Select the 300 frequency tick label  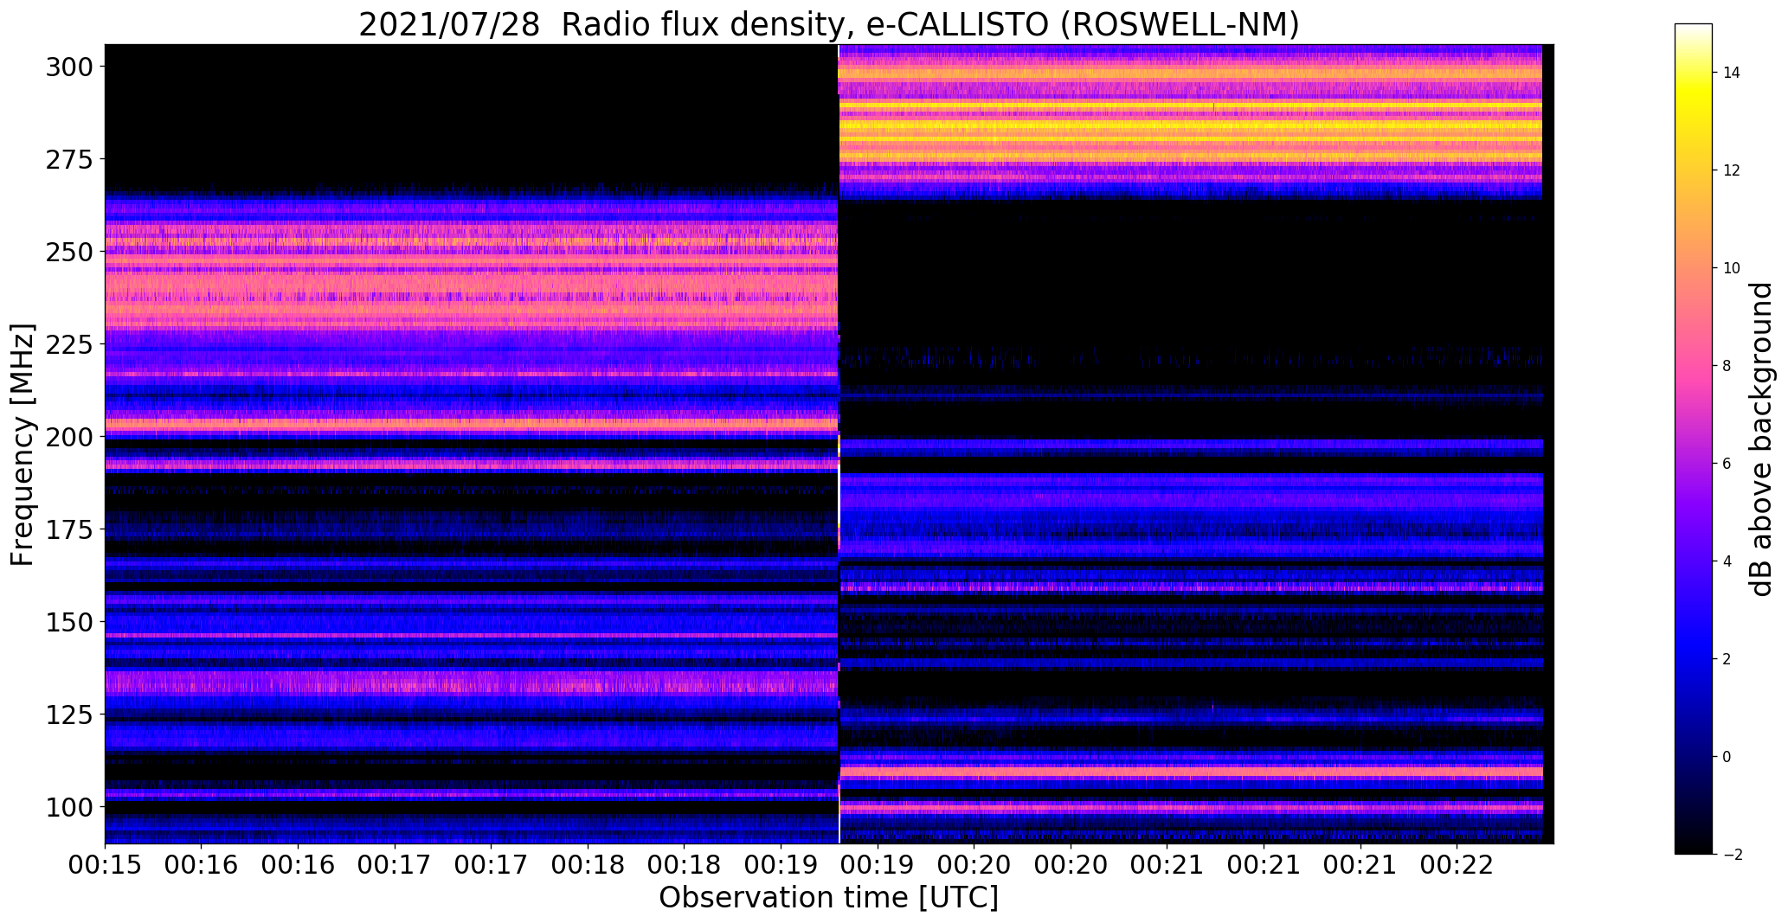[69, 67]
